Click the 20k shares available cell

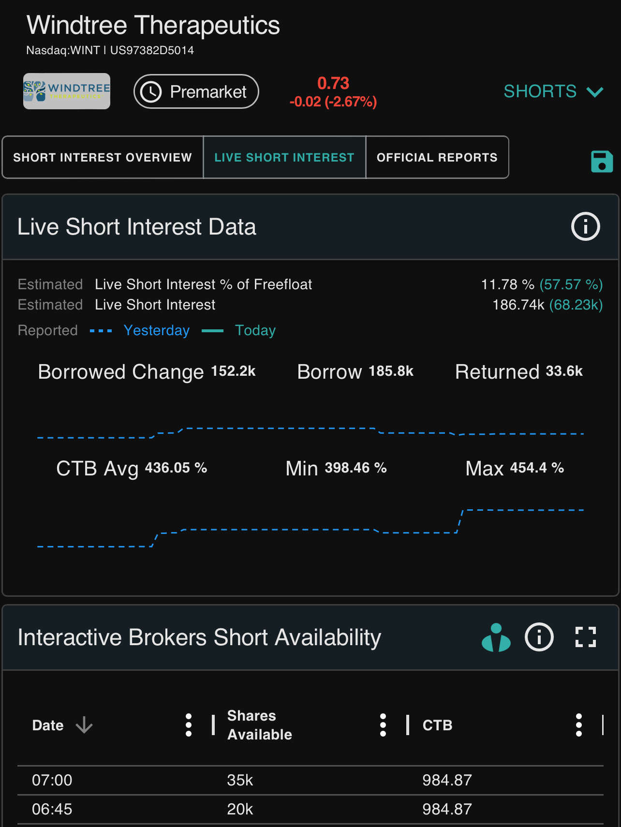tap(240, 809)
